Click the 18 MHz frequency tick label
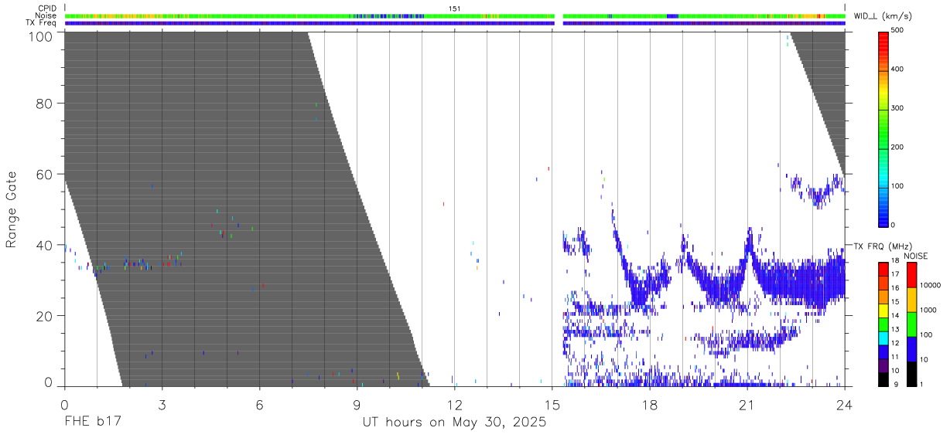 click(x=895, y=262)
